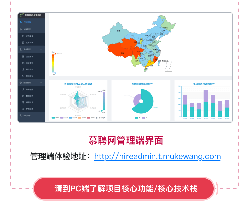
Task: Click the 我的信息 profile icon
Action: click(21, 115)
